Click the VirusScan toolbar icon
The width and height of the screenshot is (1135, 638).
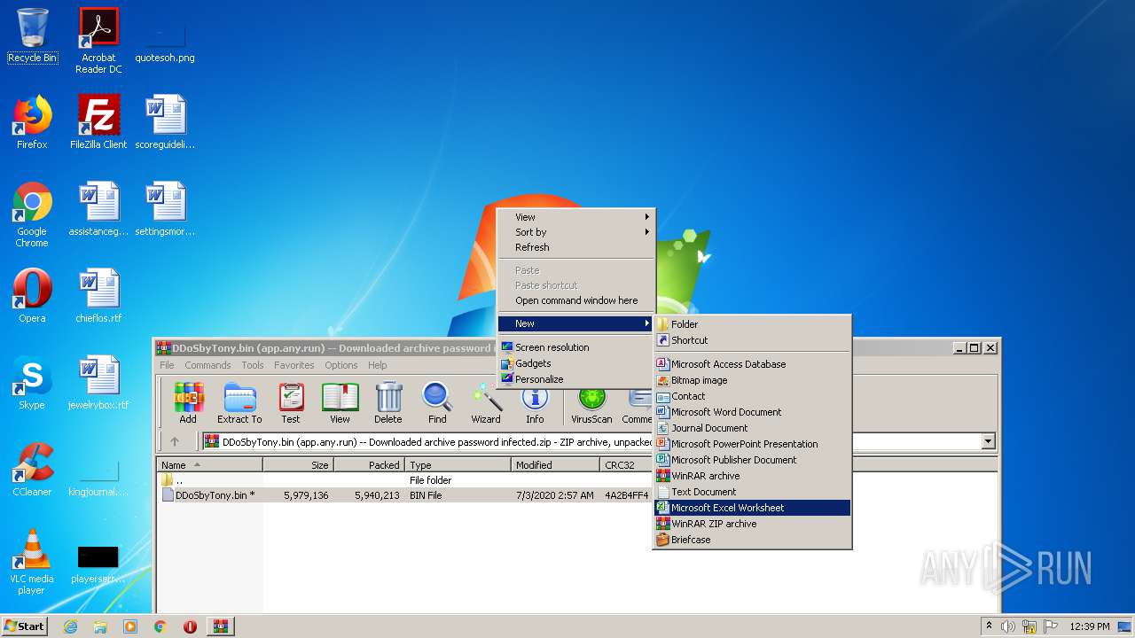[x=591, y=403]
